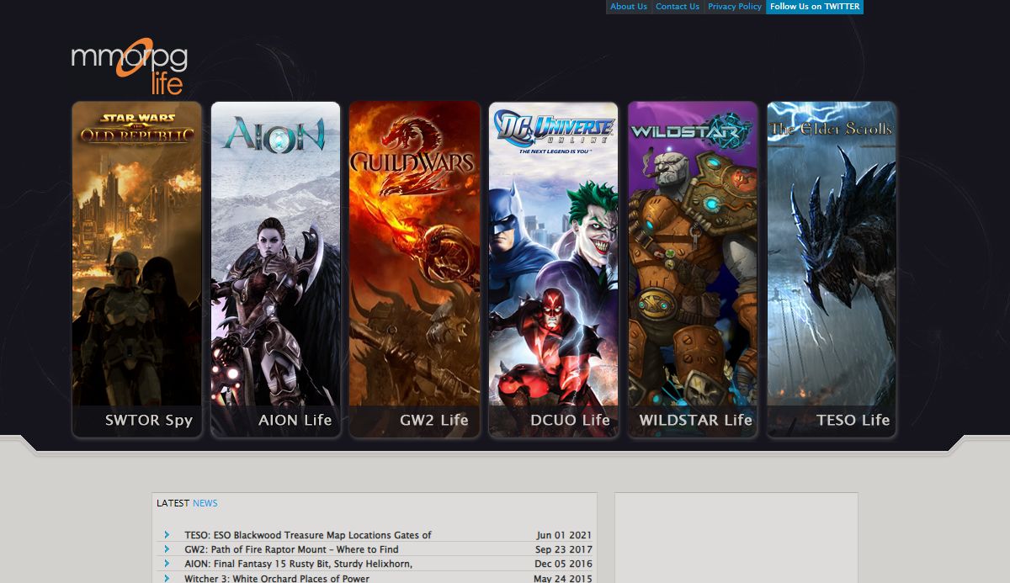This screenshot has width=1010, height=583.
Task: Open GW2 Path of Fire Raptor Mount article
Action: pos(291,549)
